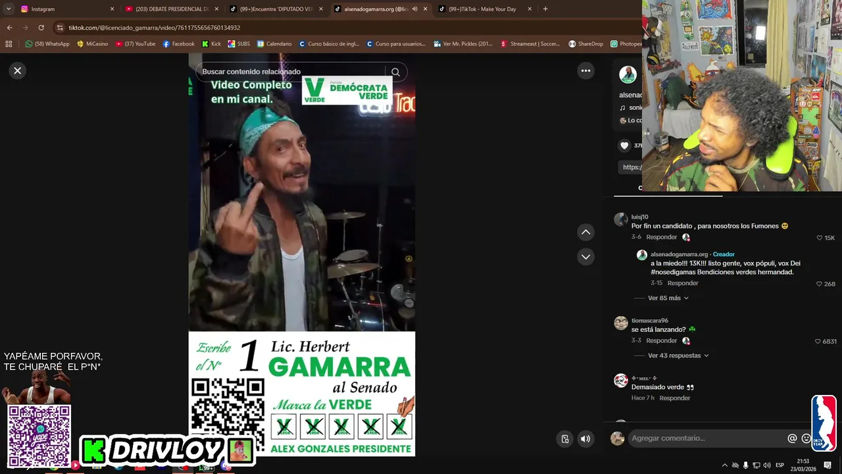842x474 pixels.
Task: Open the clock showing 21:53 in the taskbar
Action: click(x=803, y=465)
